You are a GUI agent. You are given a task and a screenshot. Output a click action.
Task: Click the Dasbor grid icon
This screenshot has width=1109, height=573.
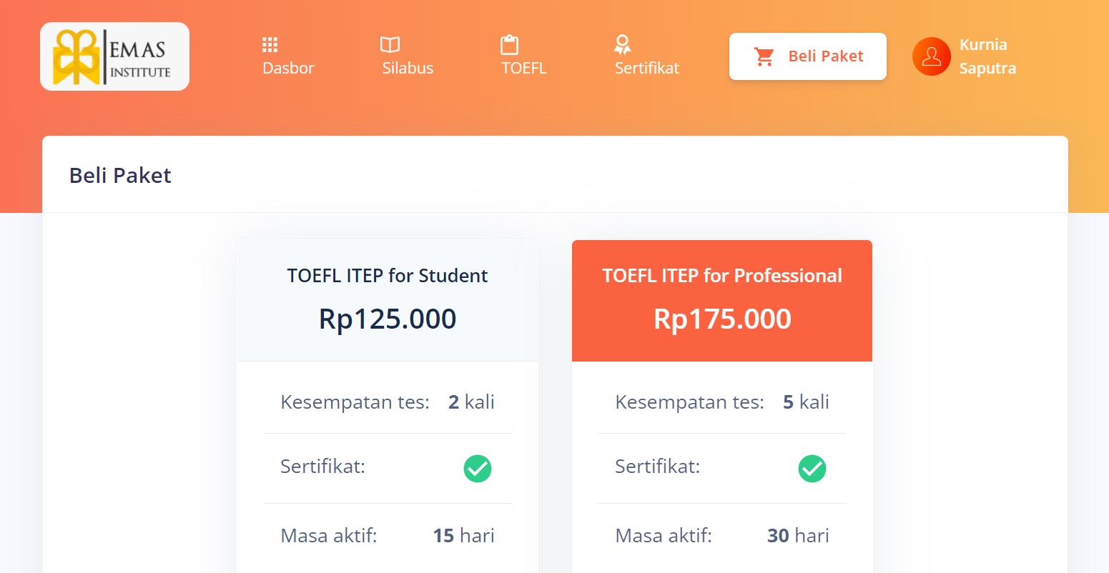click(x=270, y=45)
